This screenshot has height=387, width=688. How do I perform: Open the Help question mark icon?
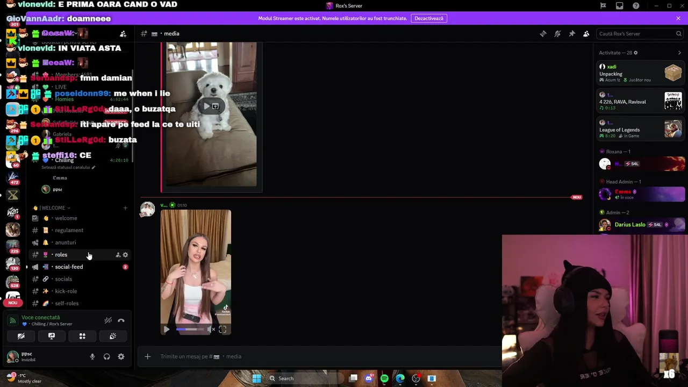(x=636, y=5)
